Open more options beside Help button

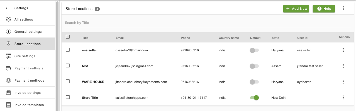(343, 8)
